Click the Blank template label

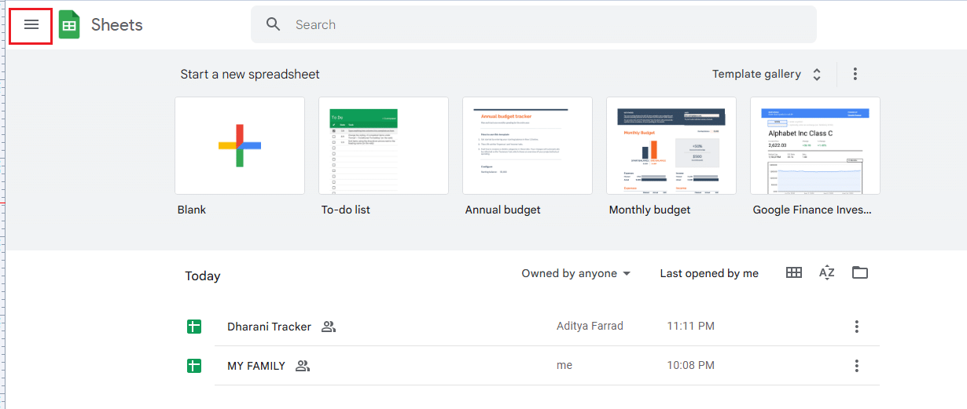click(x=192, y=210)
